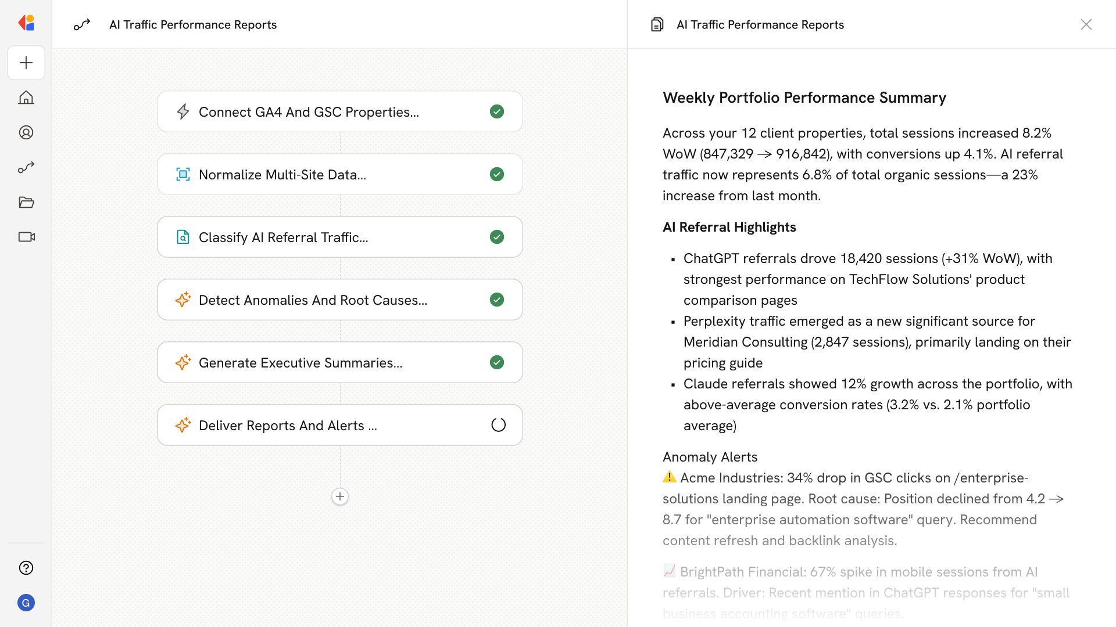Open the Generate Executive Summaries step
The image size is (1116, 627).
tap(301, 363)
